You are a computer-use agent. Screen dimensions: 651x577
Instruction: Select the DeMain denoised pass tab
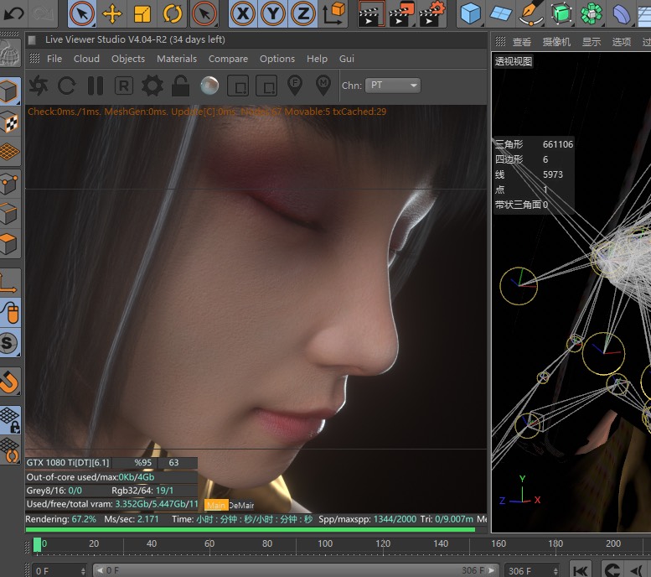click(241, 506)
